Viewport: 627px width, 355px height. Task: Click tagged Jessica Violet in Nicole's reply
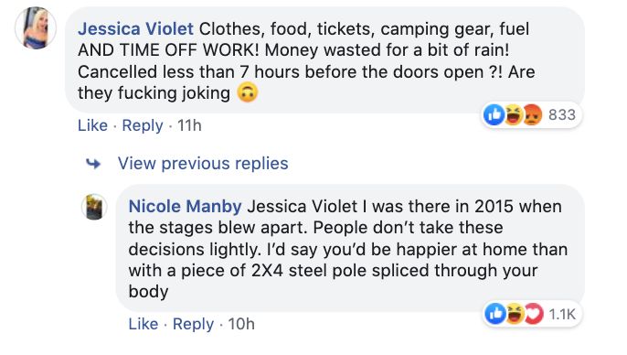pos(303,207)
